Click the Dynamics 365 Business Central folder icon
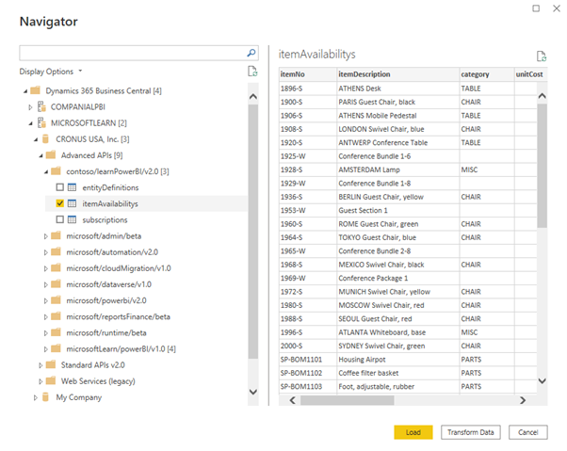This screenshot has width=567, height=451. pos(35,90)
